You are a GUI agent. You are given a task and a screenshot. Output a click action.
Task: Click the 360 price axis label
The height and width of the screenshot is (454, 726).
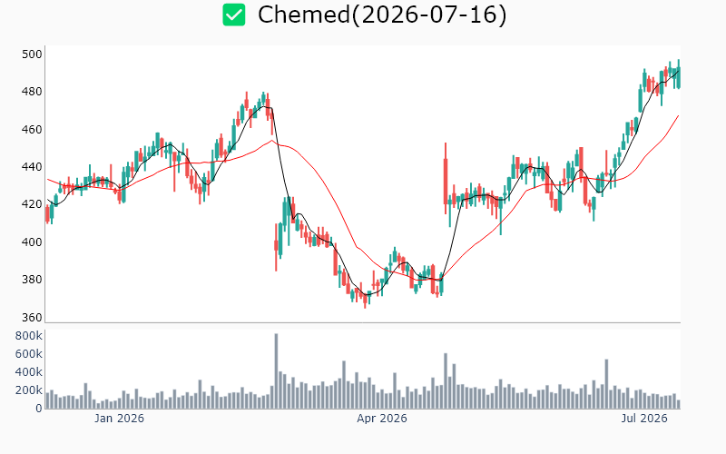[x=32, y=317]
